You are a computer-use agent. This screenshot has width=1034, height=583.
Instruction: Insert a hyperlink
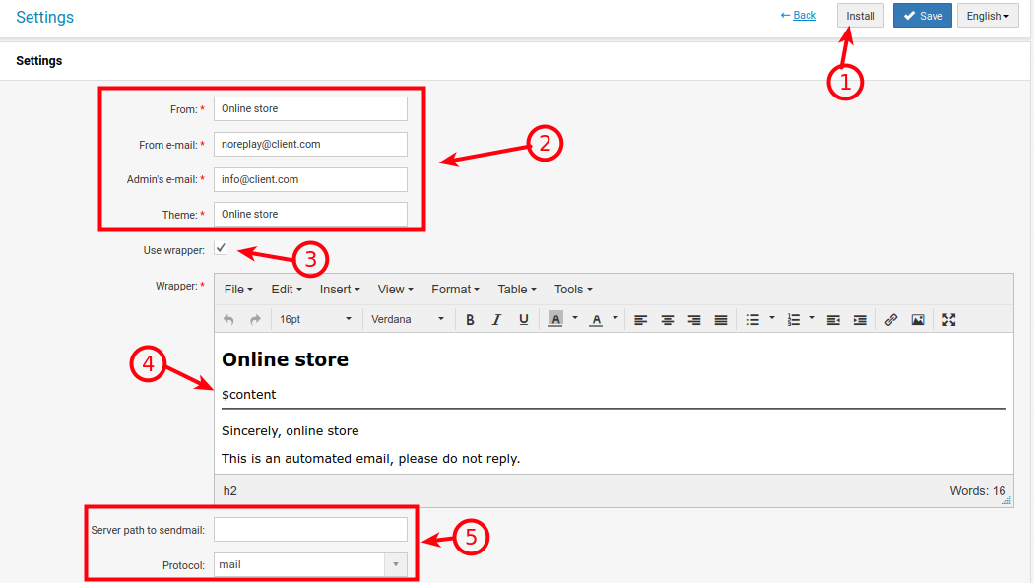(x=891, y=320)
